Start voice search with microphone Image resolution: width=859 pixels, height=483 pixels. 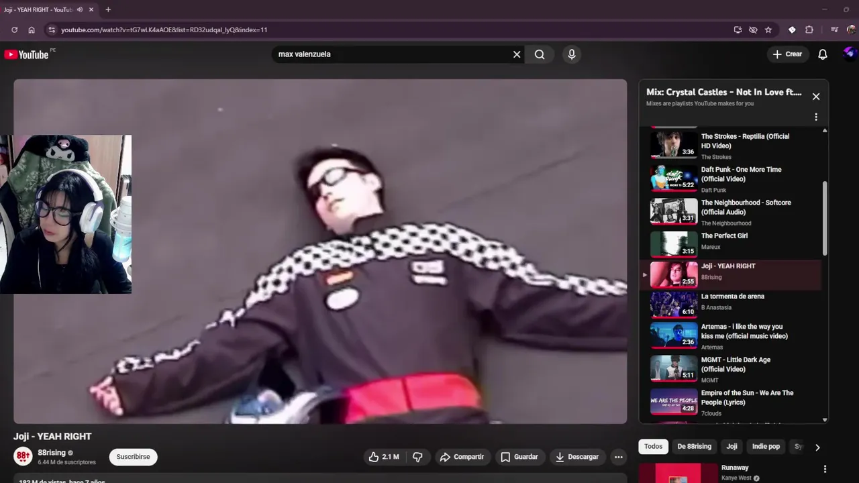572,54
